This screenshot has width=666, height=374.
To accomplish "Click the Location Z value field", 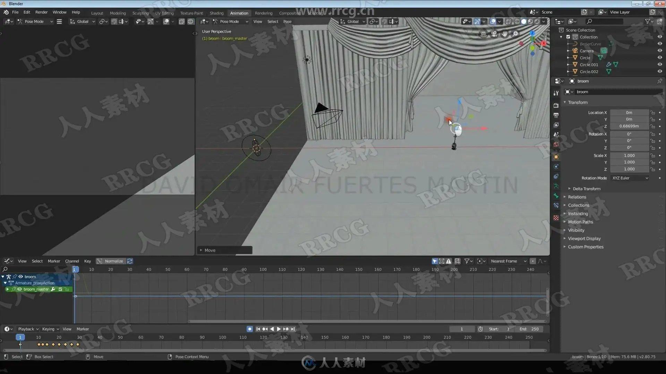I will [x=629, y=126].
